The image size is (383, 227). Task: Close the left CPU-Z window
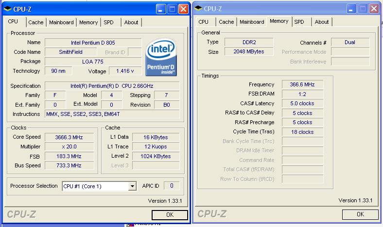coord(183,9)
